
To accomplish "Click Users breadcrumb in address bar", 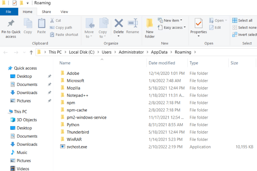I will click(106, 52).
